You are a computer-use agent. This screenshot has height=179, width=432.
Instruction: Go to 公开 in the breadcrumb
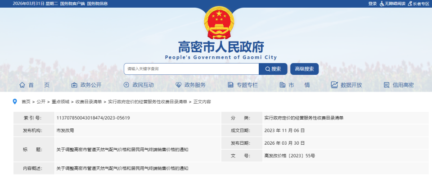pos(41,101)
